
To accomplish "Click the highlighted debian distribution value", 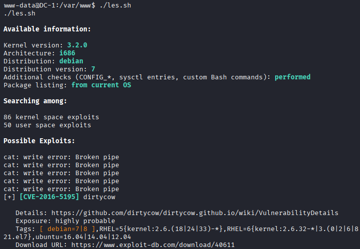I will click(x=71, y=61).
